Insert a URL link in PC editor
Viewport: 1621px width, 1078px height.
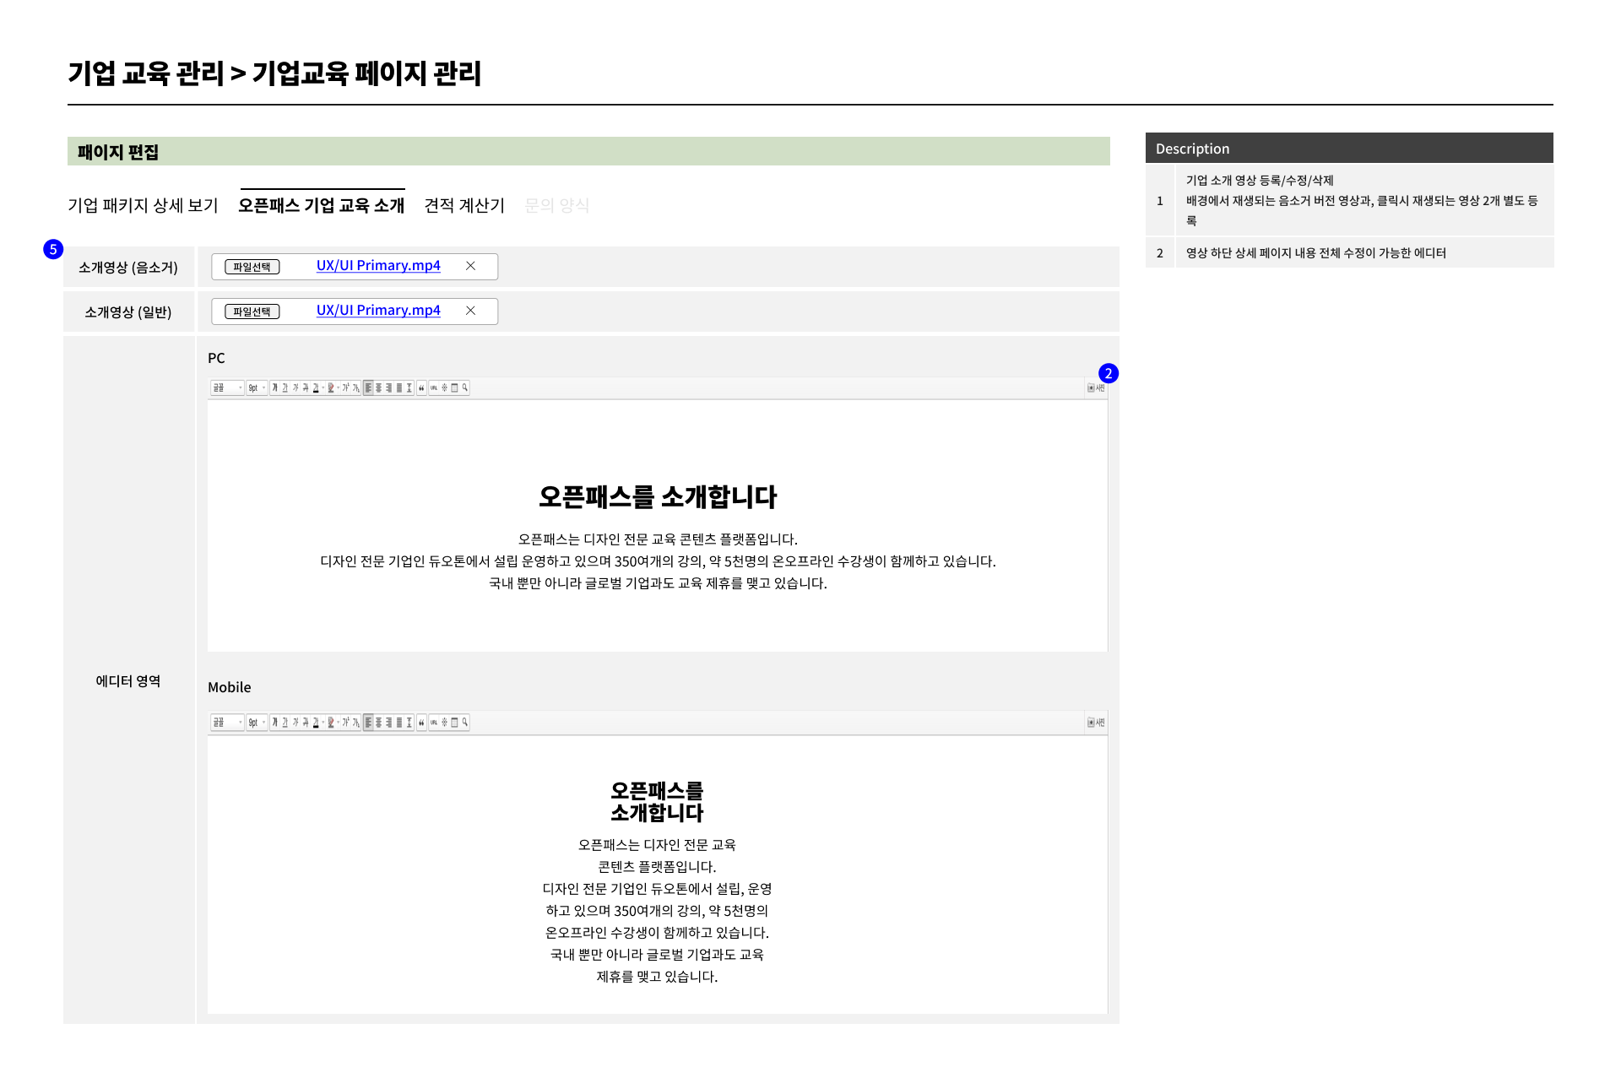(x=434, y=387)
